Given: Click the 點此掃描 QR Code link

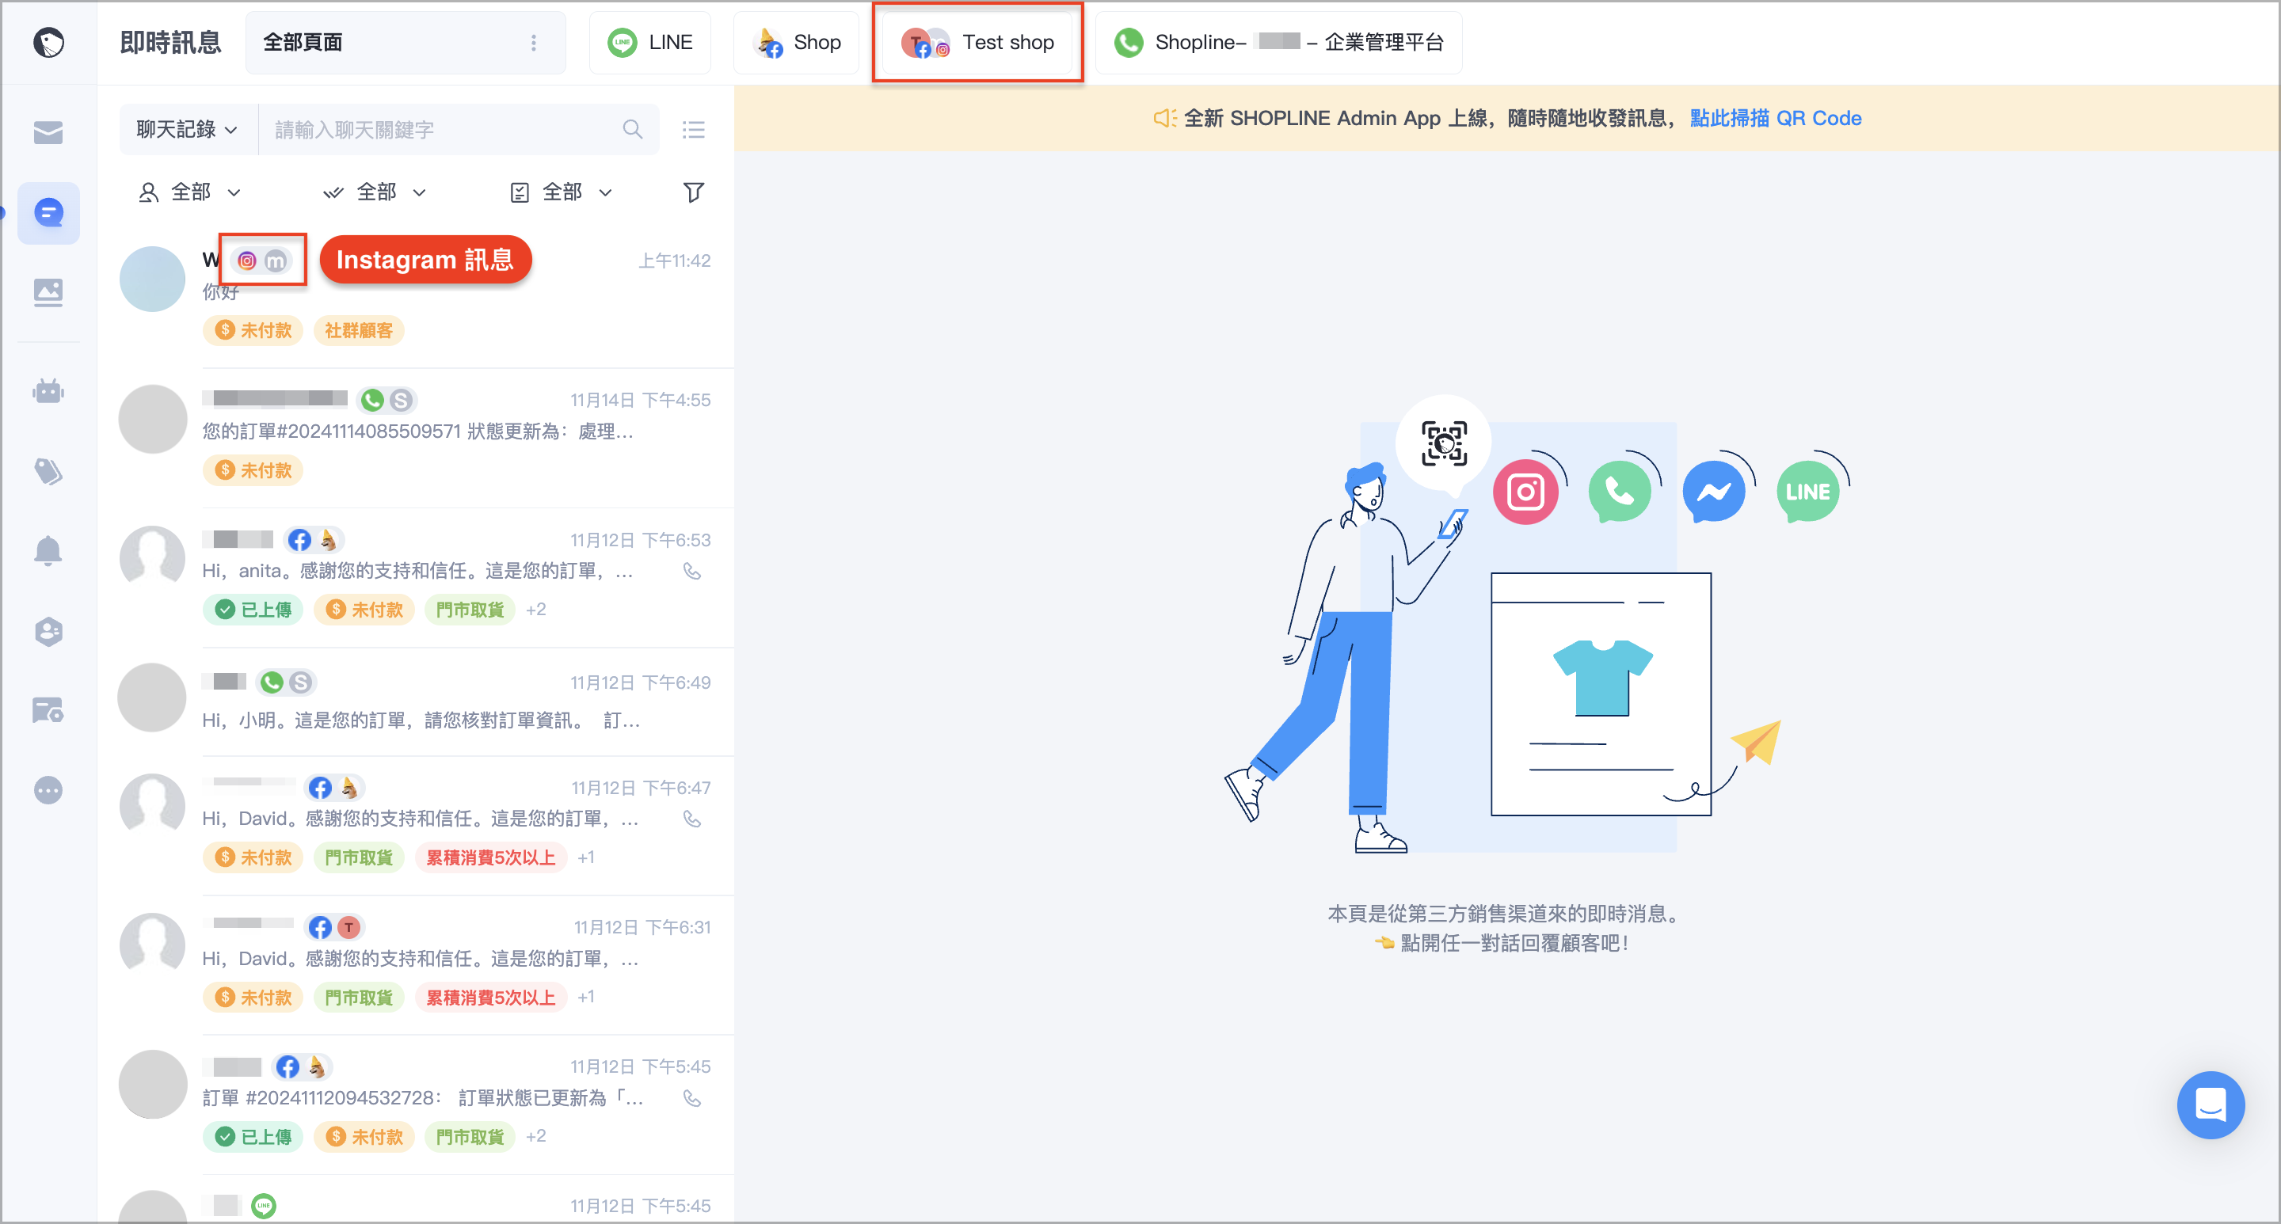Looking at the screenshot, I should click(x=1776, y=118).
